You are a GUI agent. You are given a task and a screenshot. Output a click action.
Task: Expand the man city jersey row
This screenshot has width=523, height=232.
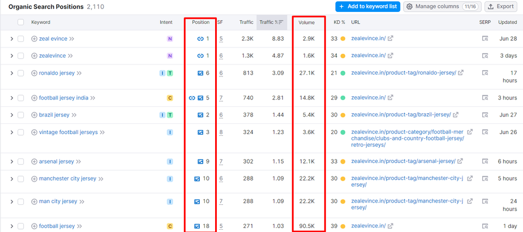[x=11, y=201]
